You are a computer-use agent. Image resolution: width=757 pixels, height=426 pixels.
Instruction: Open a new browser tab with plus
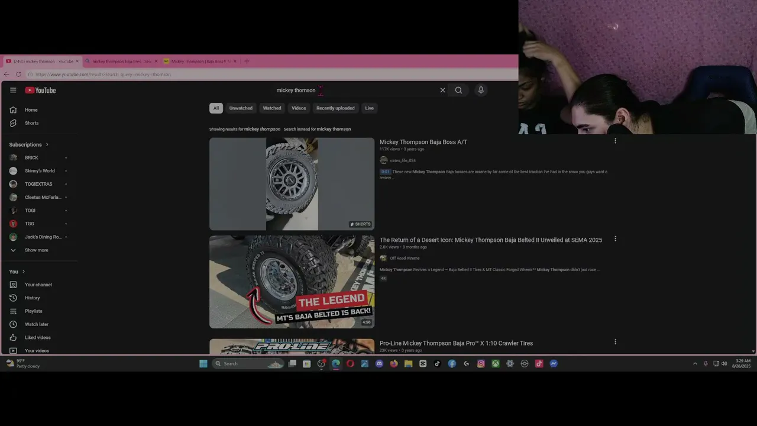click(247, 61)
